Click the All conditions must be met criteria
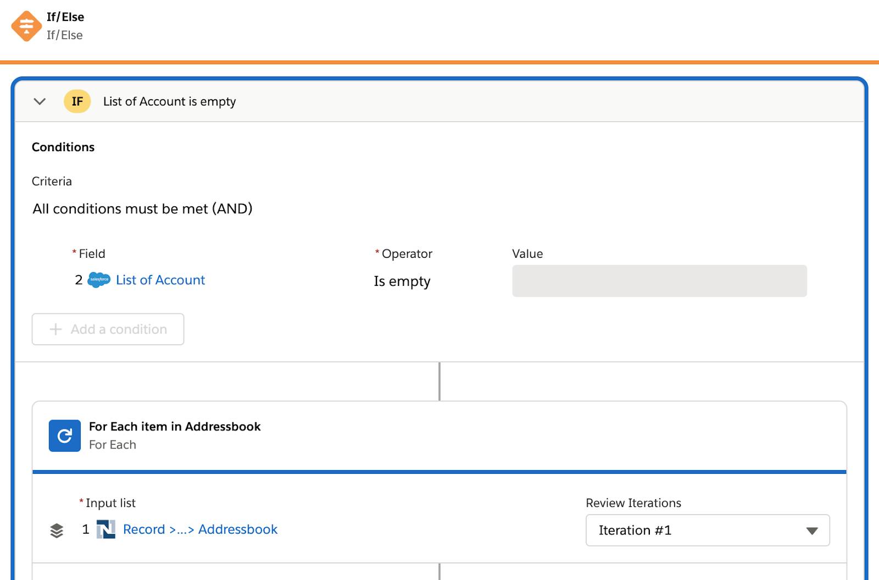 pyautogui.click(x=142, y=209)
